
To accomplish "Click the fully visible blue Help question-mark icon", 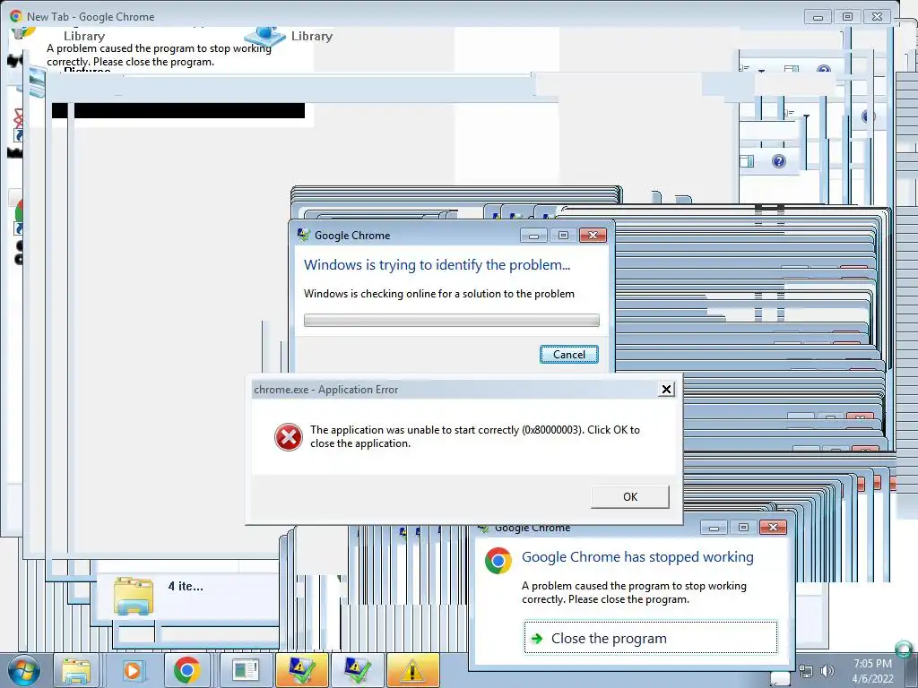I will click(x=779, y=161).
